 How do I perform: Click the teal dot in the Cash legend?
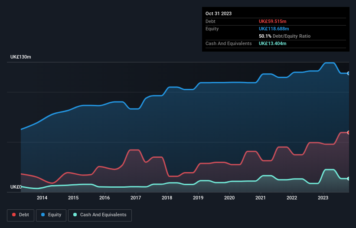(x=75, y=215)
